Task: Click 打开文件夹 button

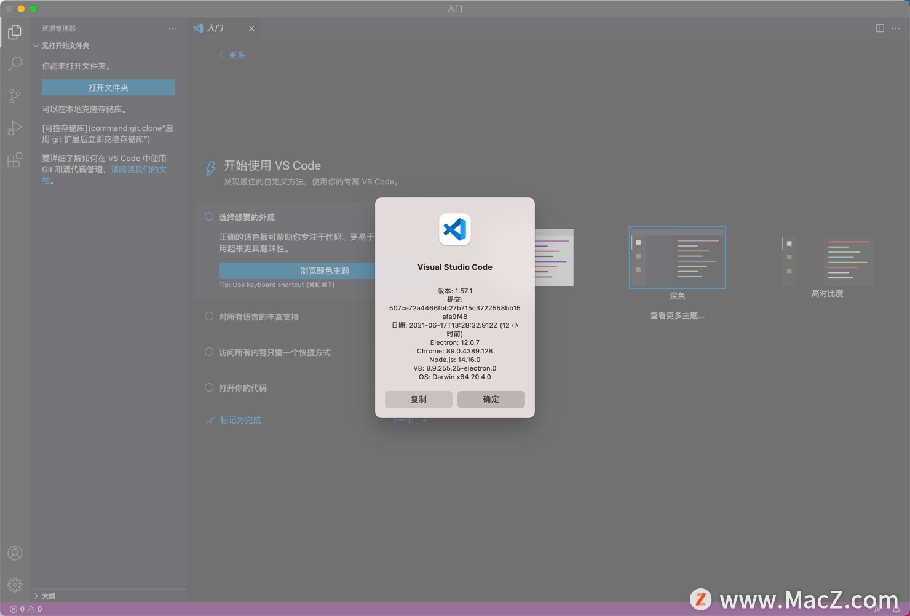Action: pos(108,87)
